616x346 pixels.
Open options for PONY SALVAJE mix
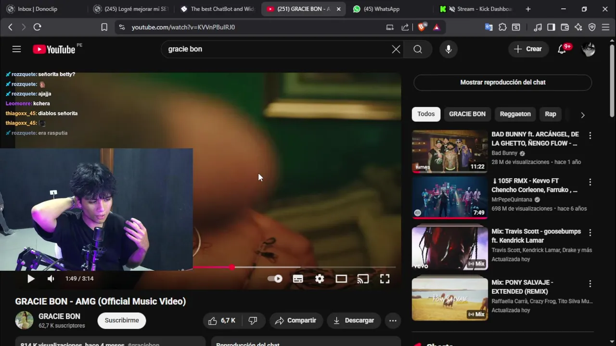point(590,284)
